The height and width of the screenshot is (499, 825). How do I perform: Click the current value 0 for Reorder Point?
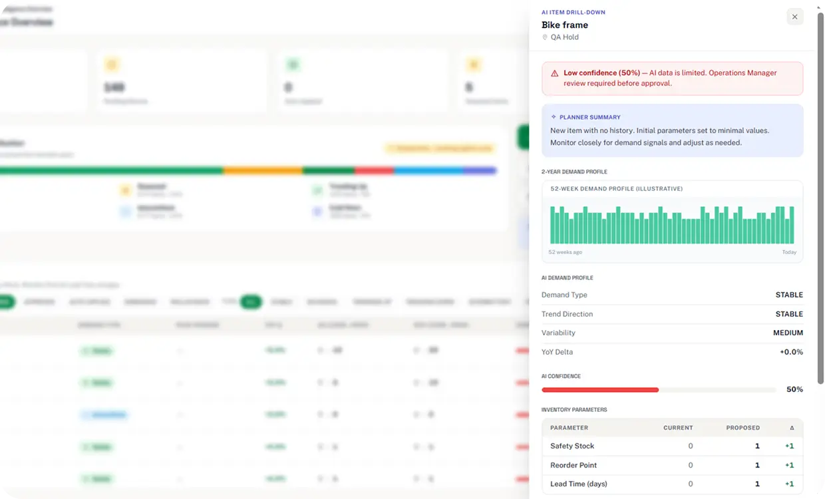(691, 465)
